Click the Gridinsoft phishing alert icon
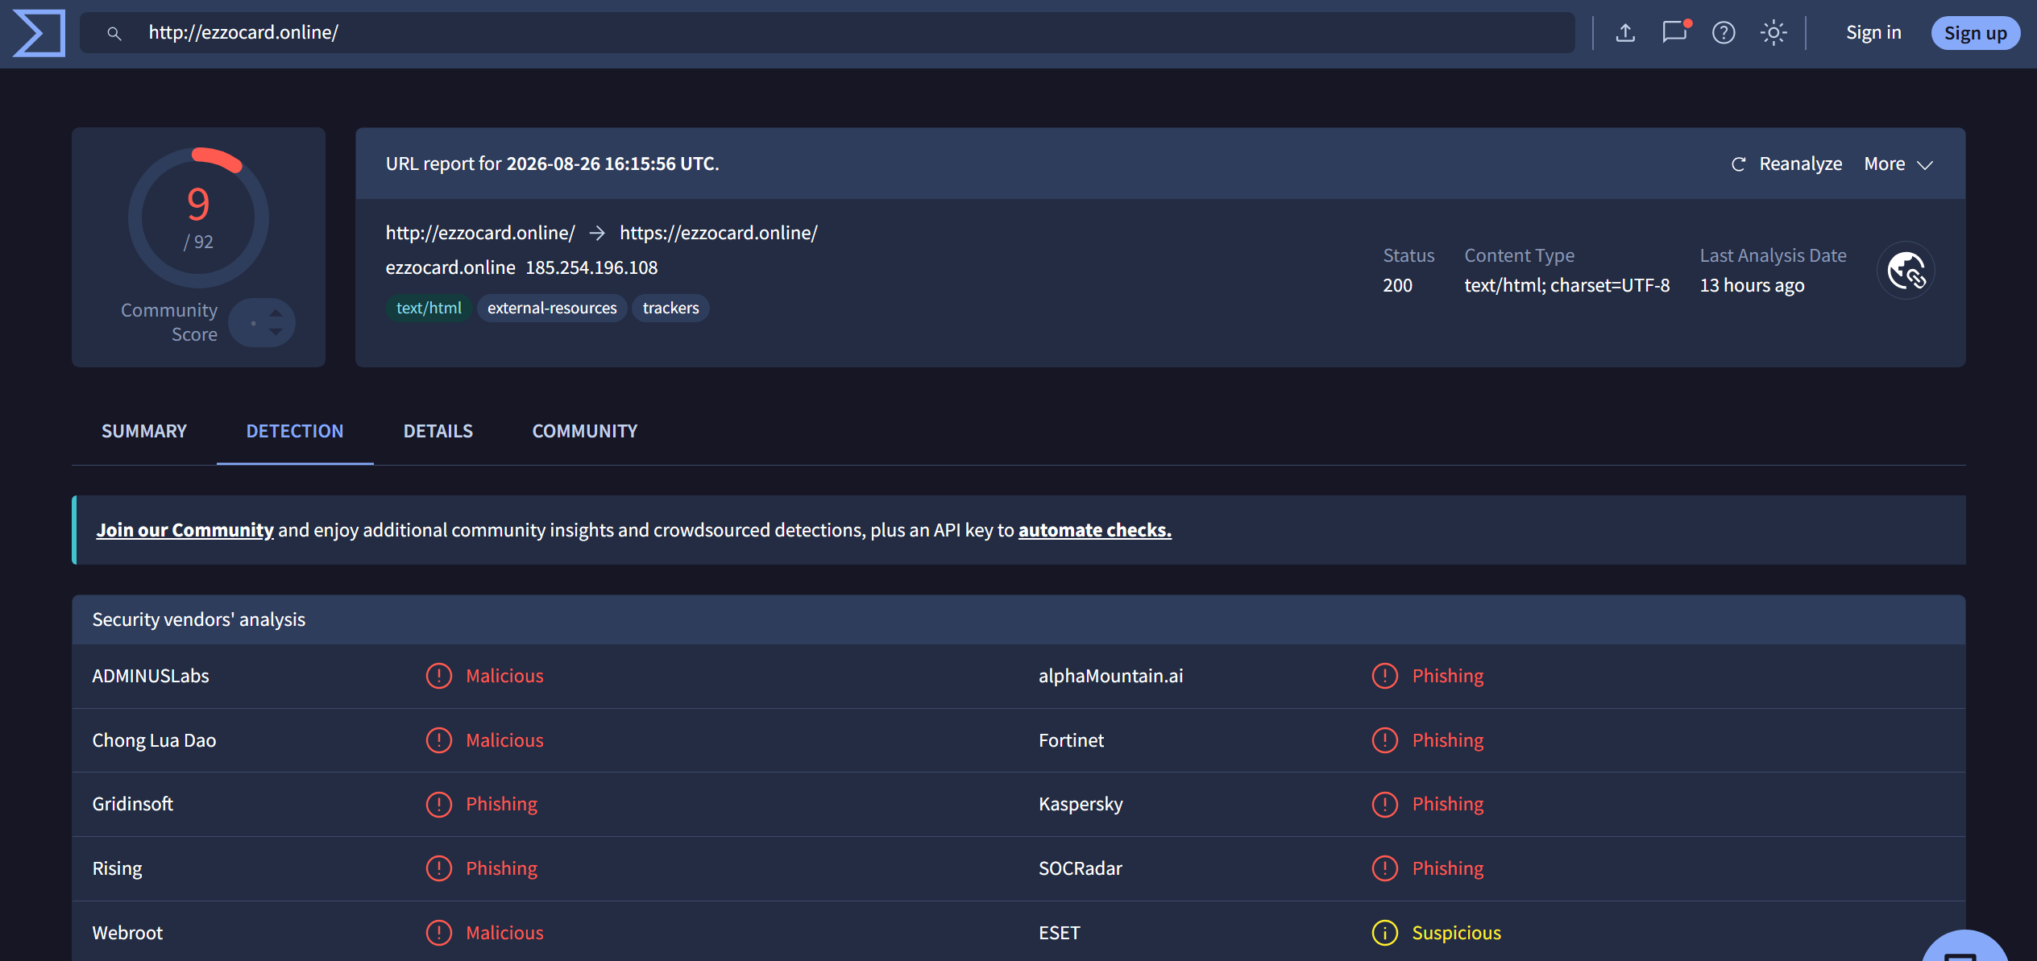This screenshot has width=2037, height=961. coord(438,803)
